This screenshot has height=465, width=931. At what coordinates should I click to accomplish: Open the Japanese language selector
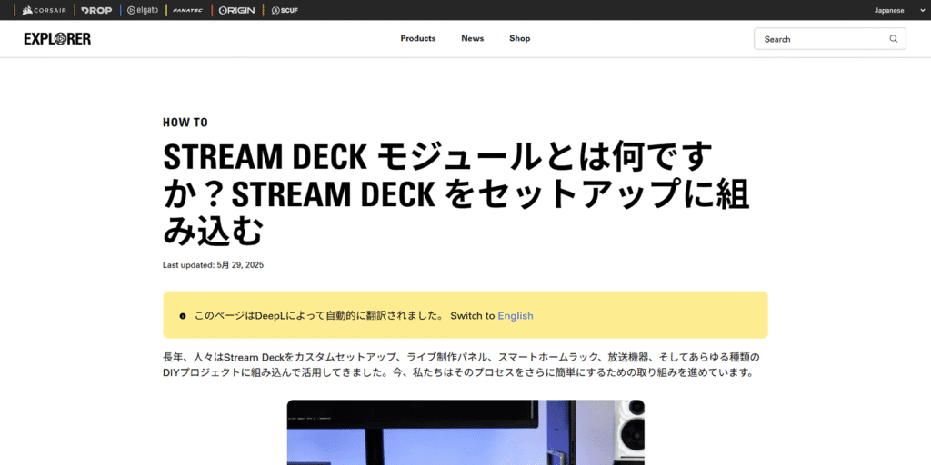click(x=888, y=10)
